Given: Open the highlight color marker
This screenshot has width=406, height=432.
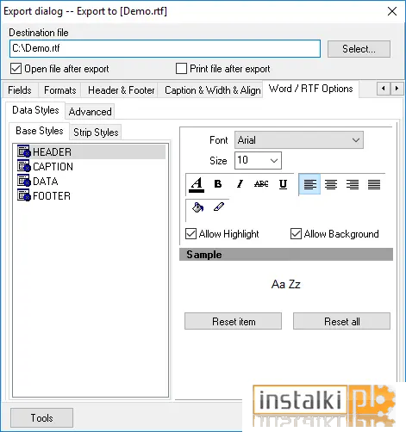Looking at the screenshot, I should (219, 207).
